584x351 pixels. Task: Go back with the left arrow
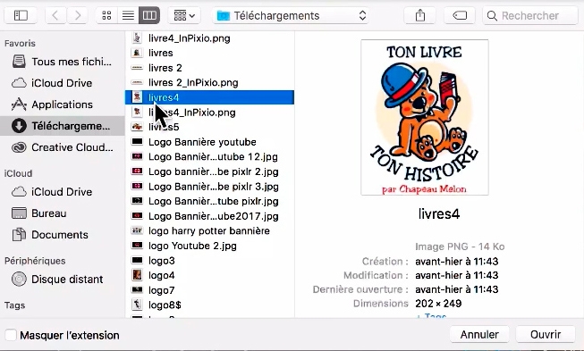click(x=55, y=15)
